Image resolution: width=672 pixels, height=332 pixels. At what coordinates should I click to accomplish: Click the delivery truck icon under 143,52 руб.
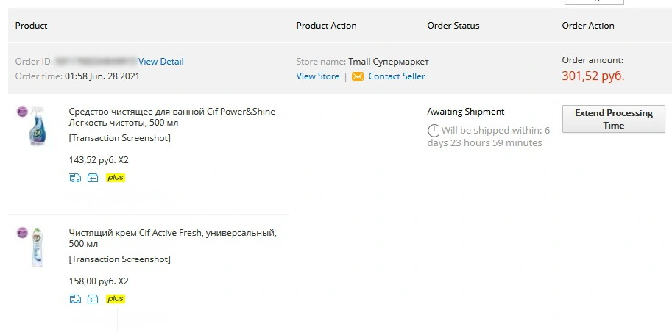(75, 178)
